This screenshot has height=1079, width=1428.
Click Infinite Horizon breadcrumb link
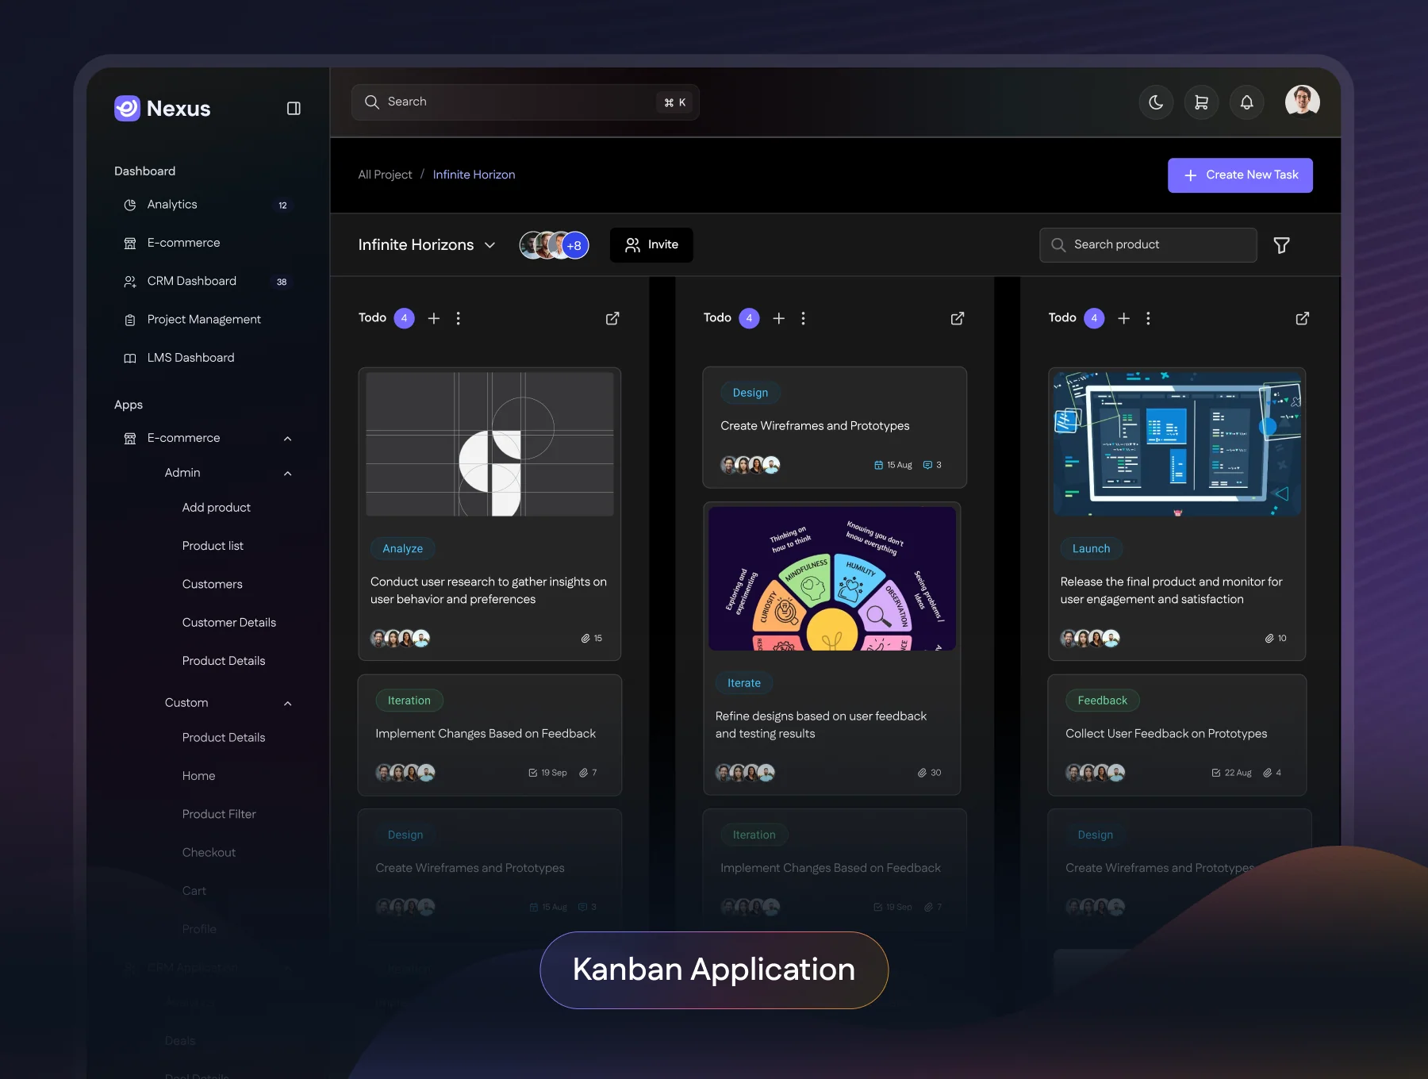[x=474, y=175]
